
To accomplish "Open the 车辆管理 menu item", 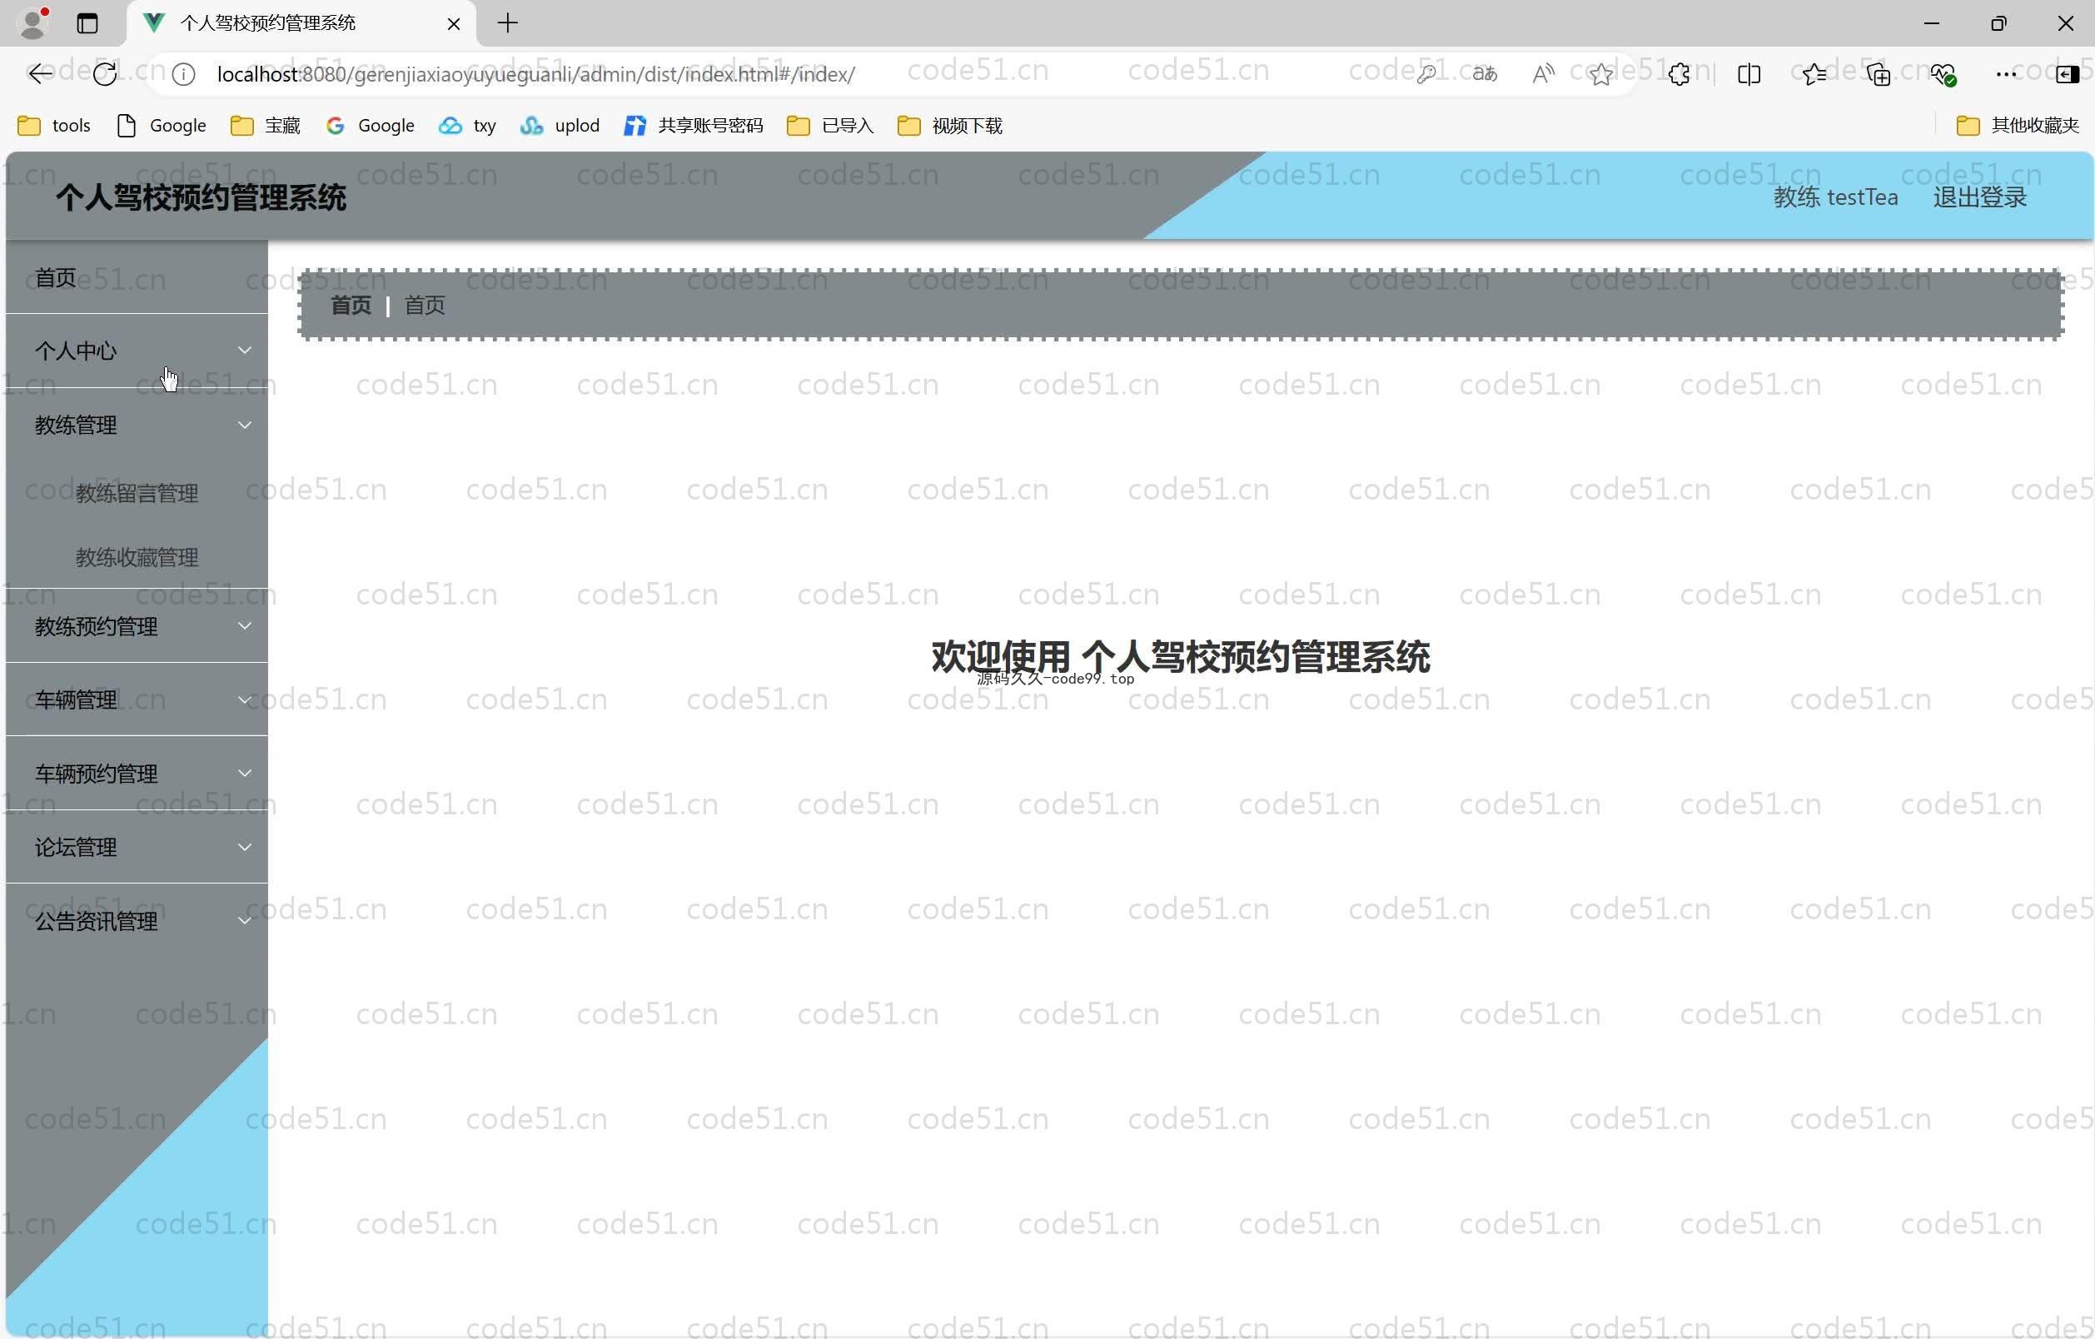I will [x=137, y=700].
